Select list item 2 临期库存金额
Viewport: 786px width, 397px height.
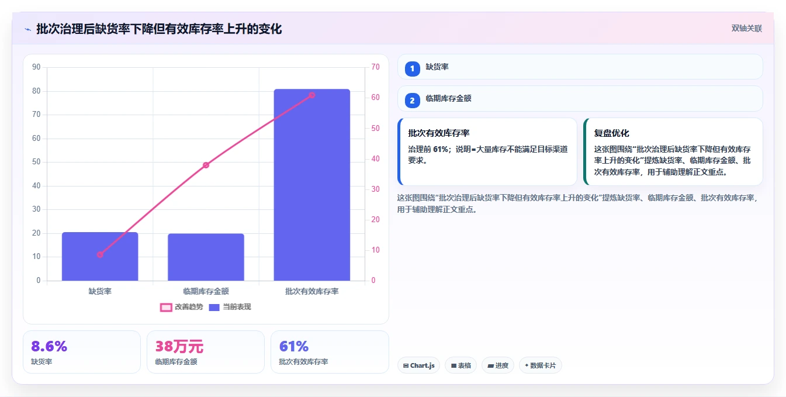coord(580,98)
